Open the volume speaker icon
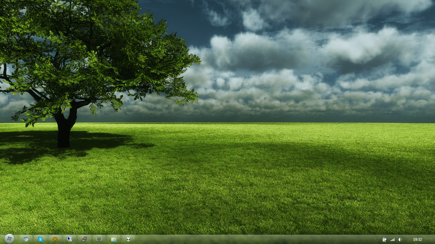435x244 pixels. 400,240
